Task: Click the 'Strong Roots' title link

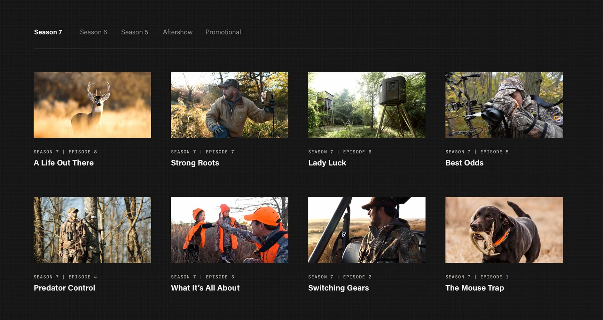Action: (x=195, y=163)
